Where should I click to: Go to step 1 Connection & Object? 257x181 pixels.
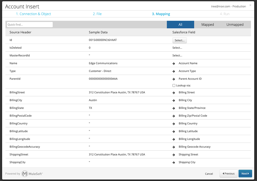pos(33,14)
